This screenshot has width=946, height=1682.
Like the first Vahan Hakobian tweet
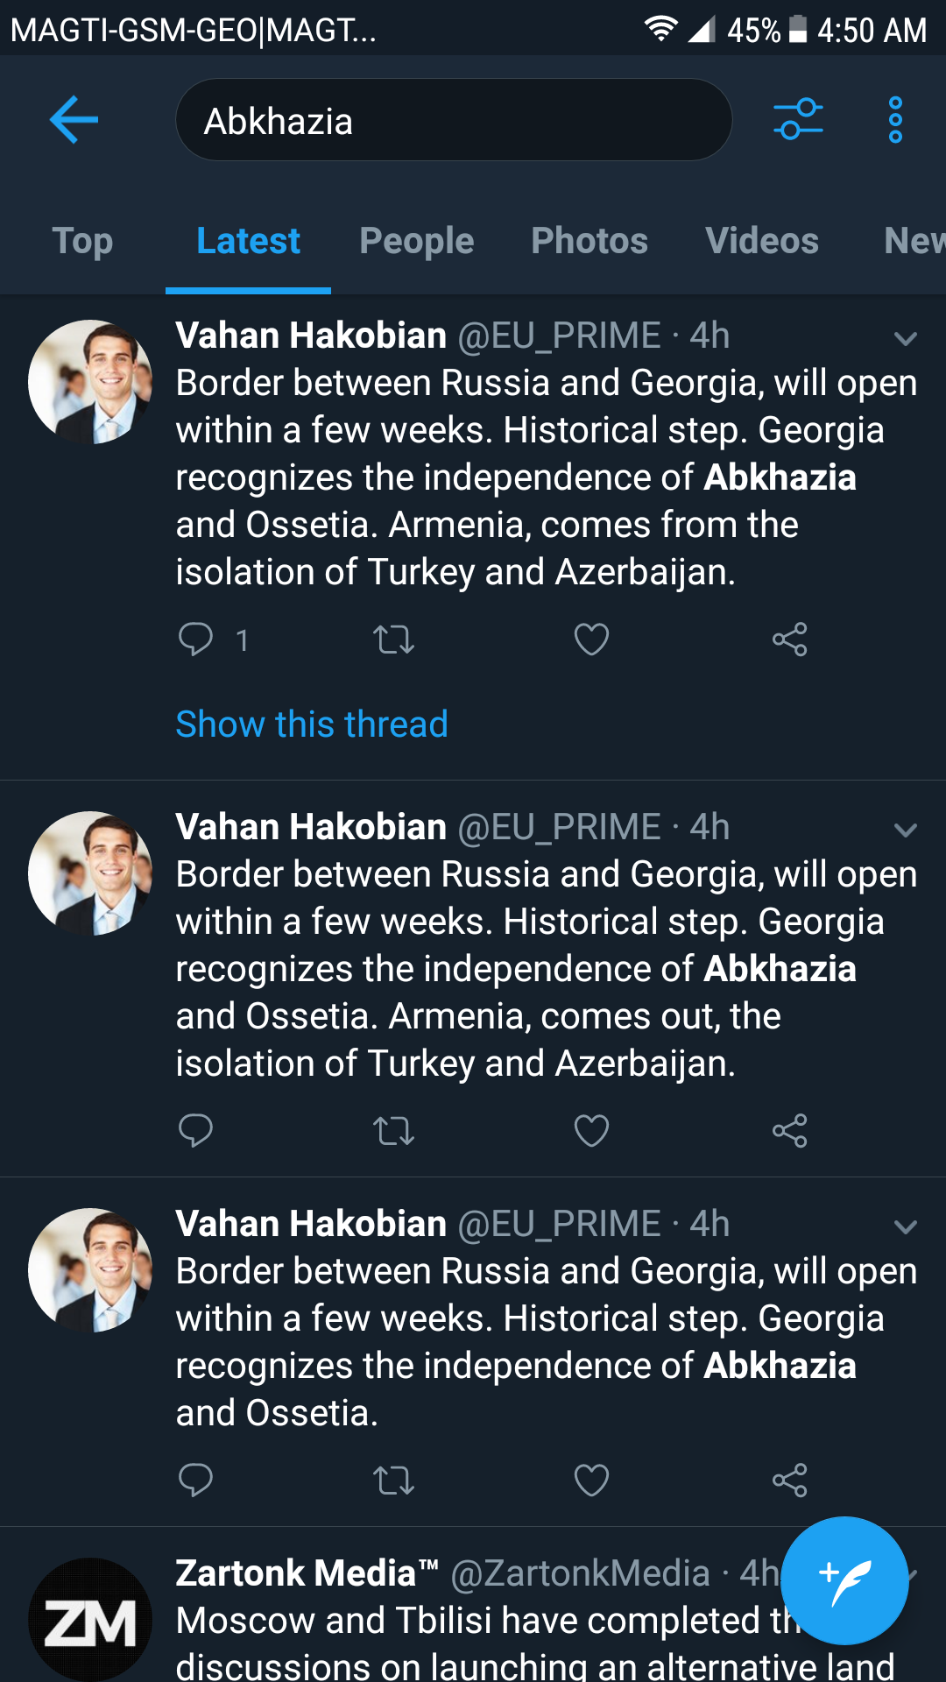click(591, 640)
